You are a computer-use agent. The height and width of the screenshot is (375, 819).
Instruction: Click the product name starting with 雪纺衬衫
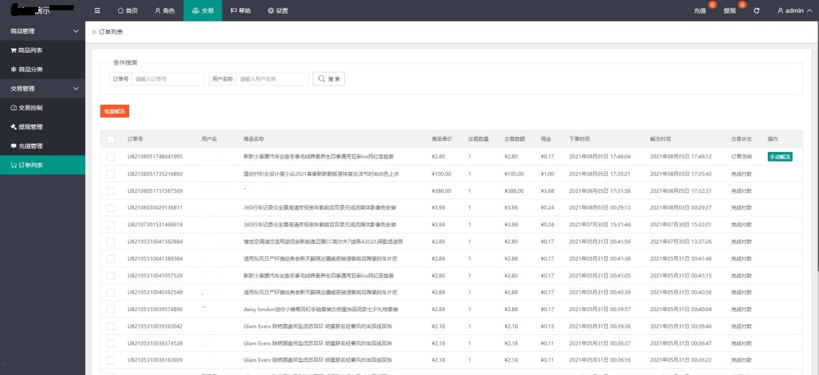(x=321, y=174)
